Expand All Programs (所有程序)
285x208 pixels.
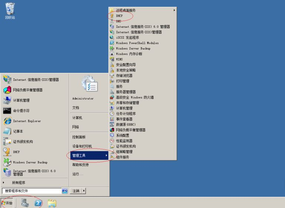tap(19, 183)
